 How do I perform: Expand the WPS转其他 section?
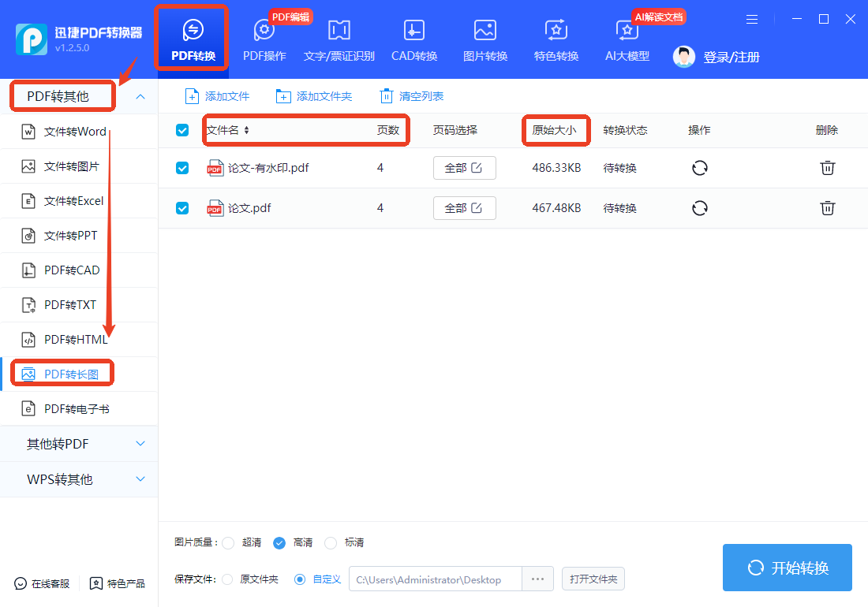(79, 479)
